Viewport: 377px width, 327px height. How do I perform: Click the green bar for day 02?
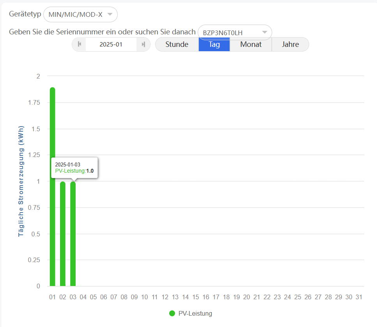tap(63, 234)
